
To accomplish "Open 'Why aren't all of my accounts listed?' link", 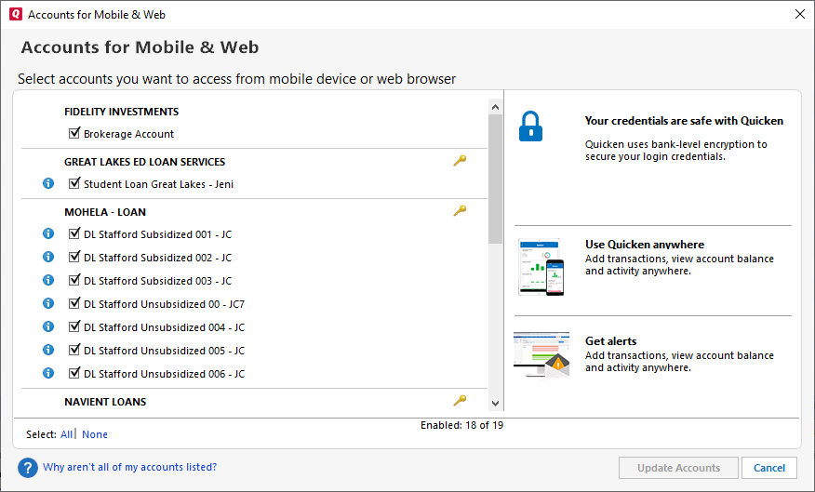I will (x=129, y=468).
